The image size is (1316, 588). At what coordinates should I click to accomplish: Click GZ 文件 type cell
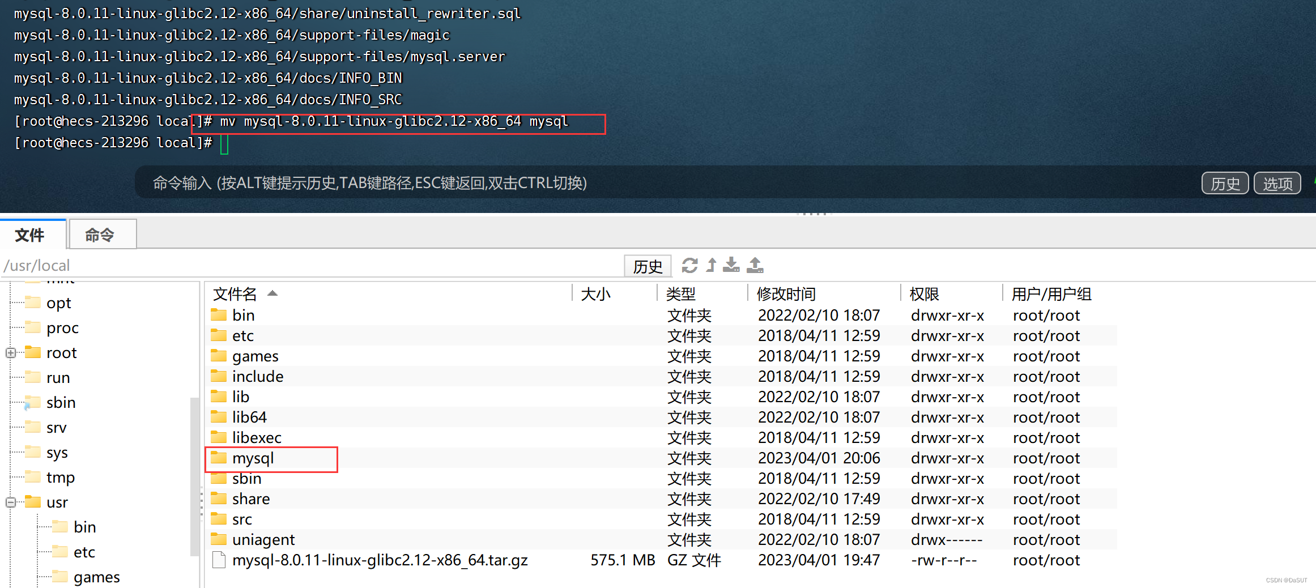(x=694, y=560)
